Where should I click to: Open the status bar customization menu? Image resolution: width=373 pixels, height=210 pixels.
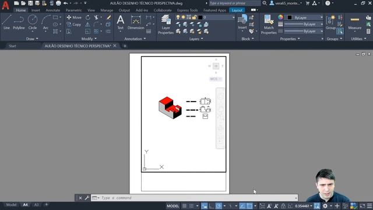[370, 206]
